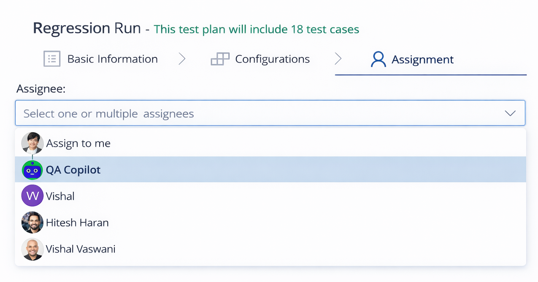Screen dimensions: 538x282
Task: Switch to the Basic Information step
Action: 112,59
